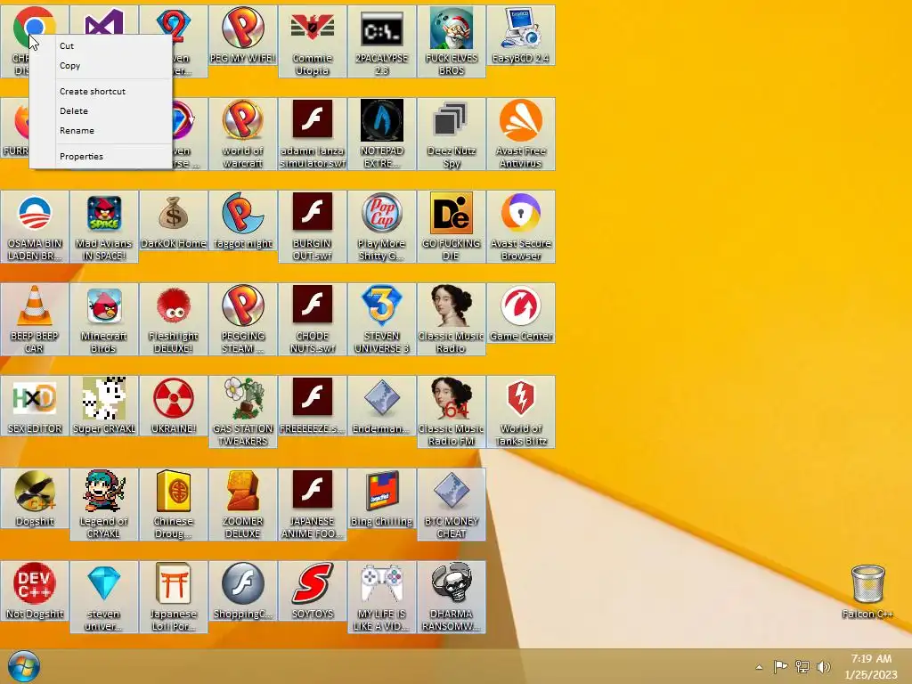Select the CHODE NUTS.swf flash file

[313, 319]
